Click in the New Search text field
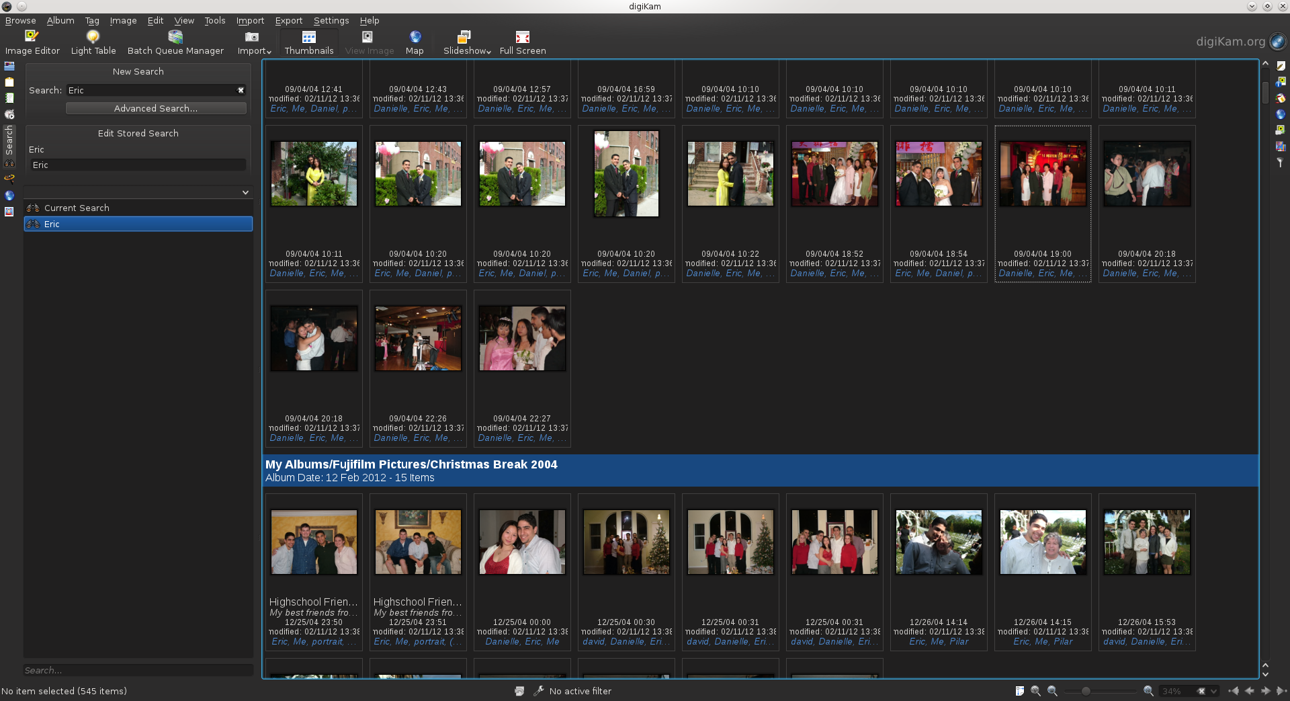Viewport: 1290px width, 701px height. 157,90
